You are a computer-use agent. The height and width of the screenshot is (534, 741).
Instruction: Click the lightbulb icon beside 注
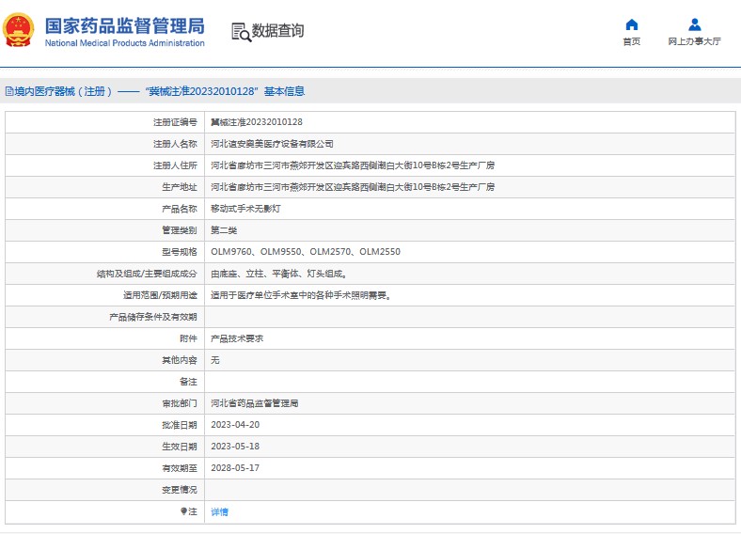pos(184,511)
